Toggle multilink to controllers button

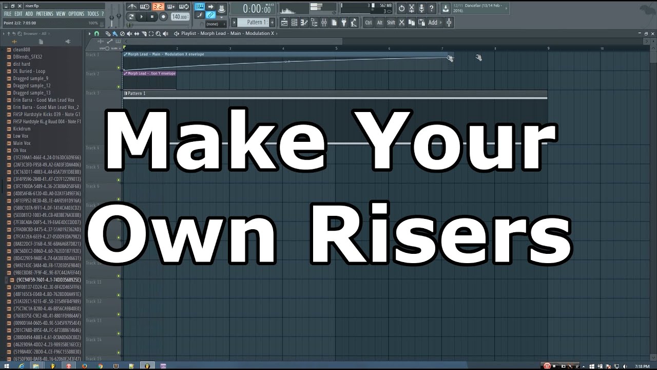point(210,16)
